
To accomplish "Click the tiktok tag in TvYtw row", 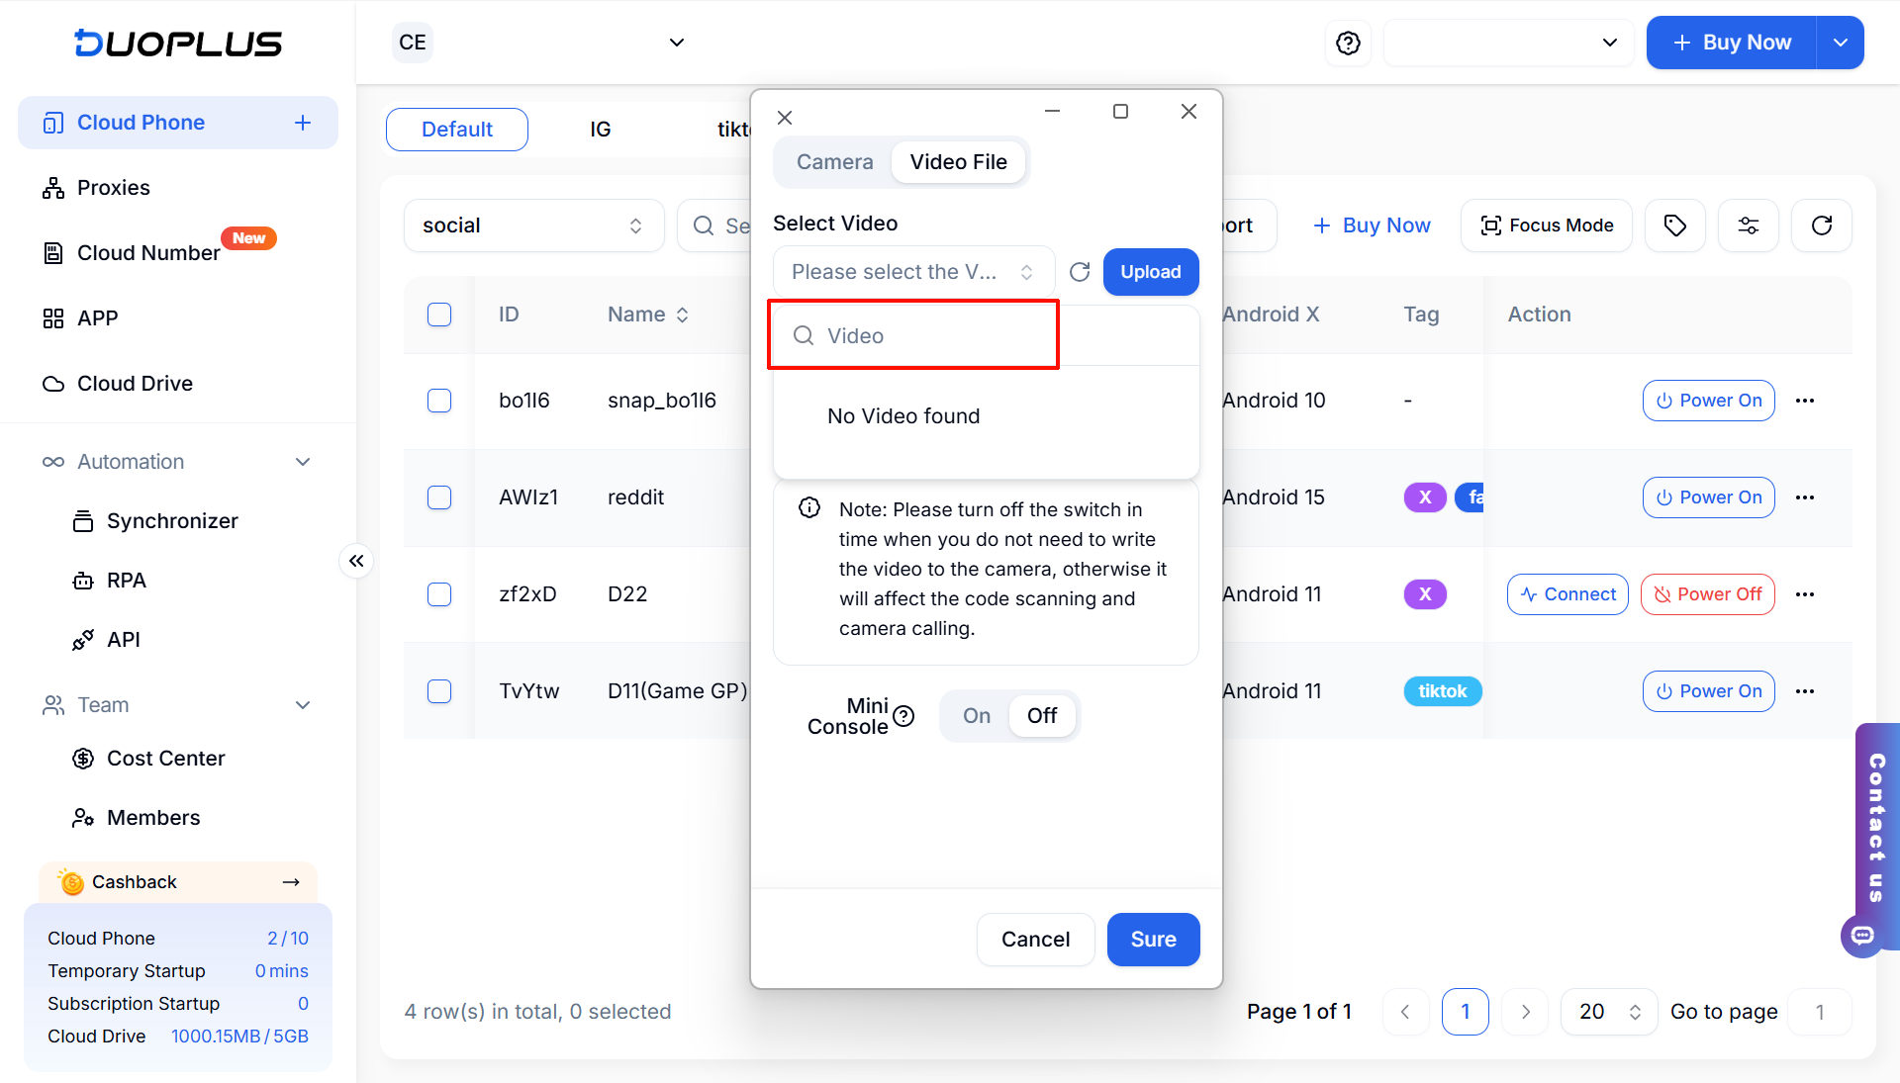I will pyautogui.click(x=1442, y=691).
